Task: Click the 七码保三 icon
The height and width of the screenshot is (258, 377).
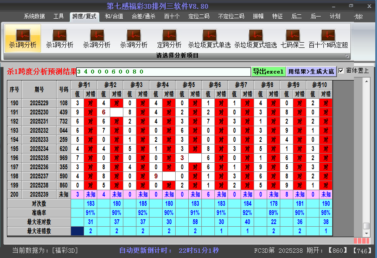Action: click(292, 38)
